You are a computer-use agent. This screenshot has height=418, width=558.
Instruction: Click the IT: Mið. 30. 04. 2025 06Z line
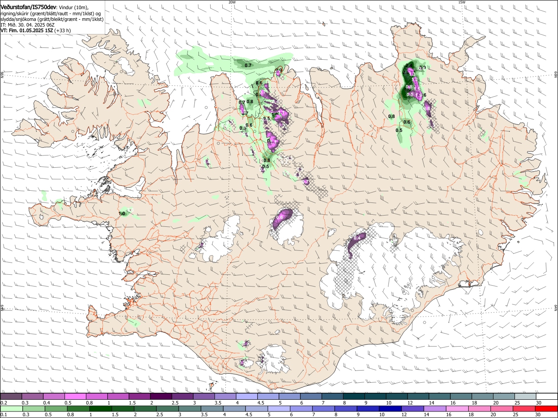point(27,25)
